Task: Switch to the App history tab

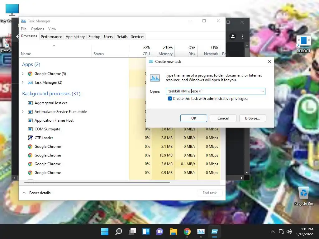Action: (75, 37)
